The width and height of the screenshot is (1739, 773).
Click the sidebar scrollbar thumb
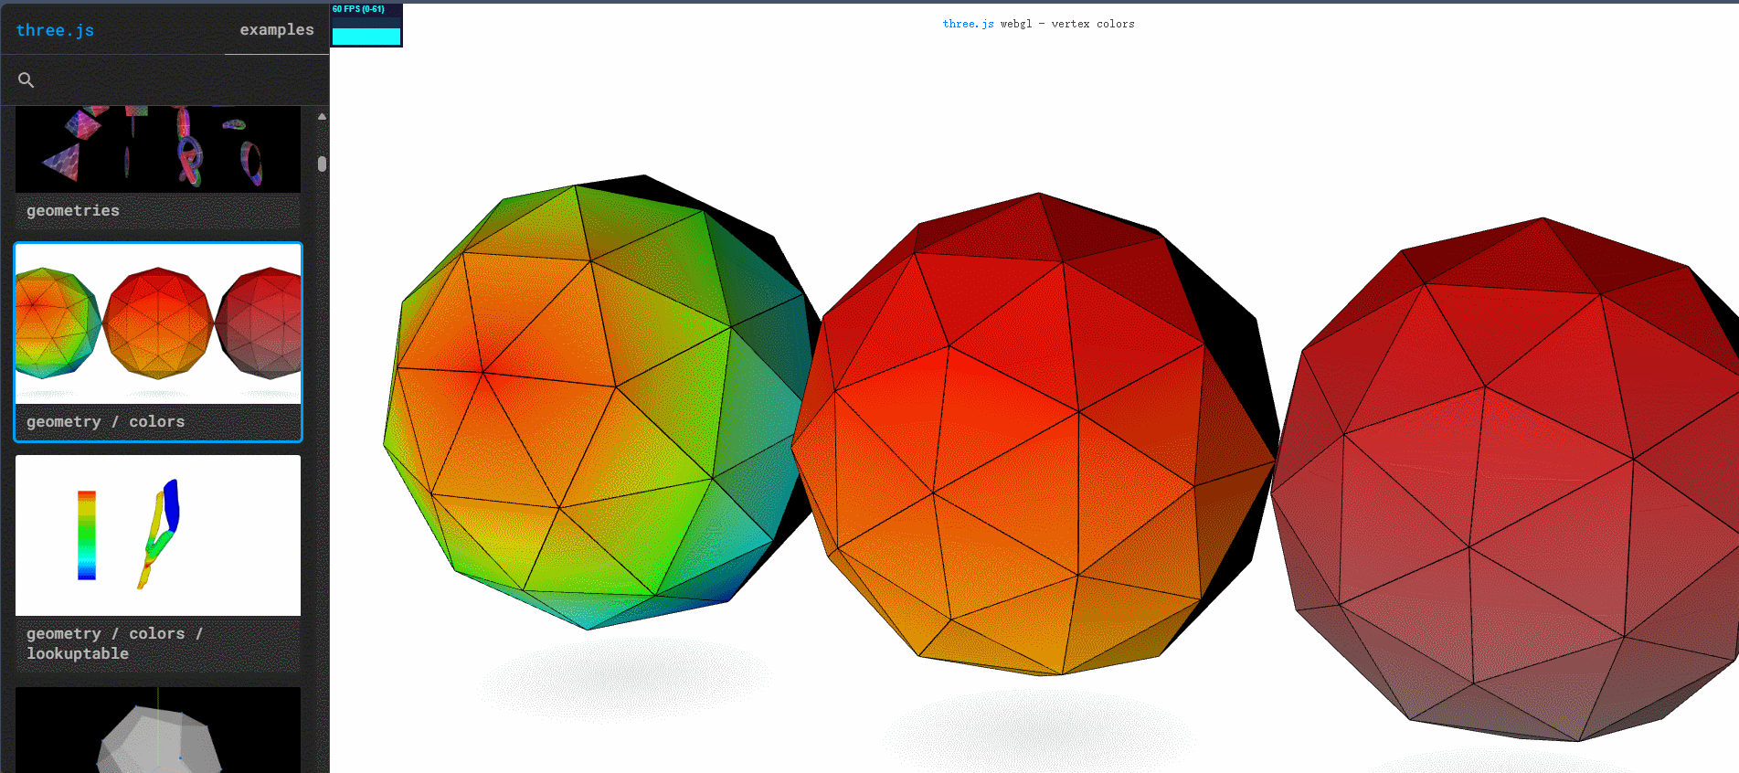tap(322, 164)
